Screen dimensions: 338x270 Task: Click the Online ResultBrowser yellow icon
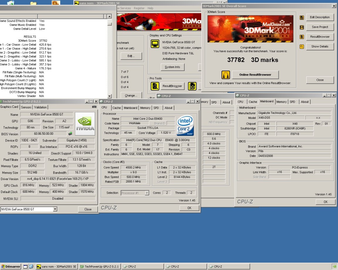point(226,75)
